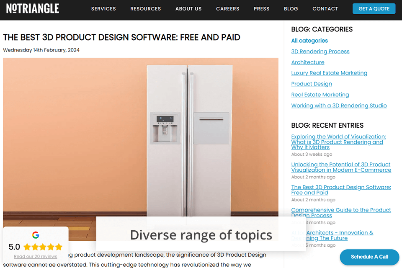Click the About 3 weeks ago label
The width and height of the screenshot is (402, 268).
(312, 155)
